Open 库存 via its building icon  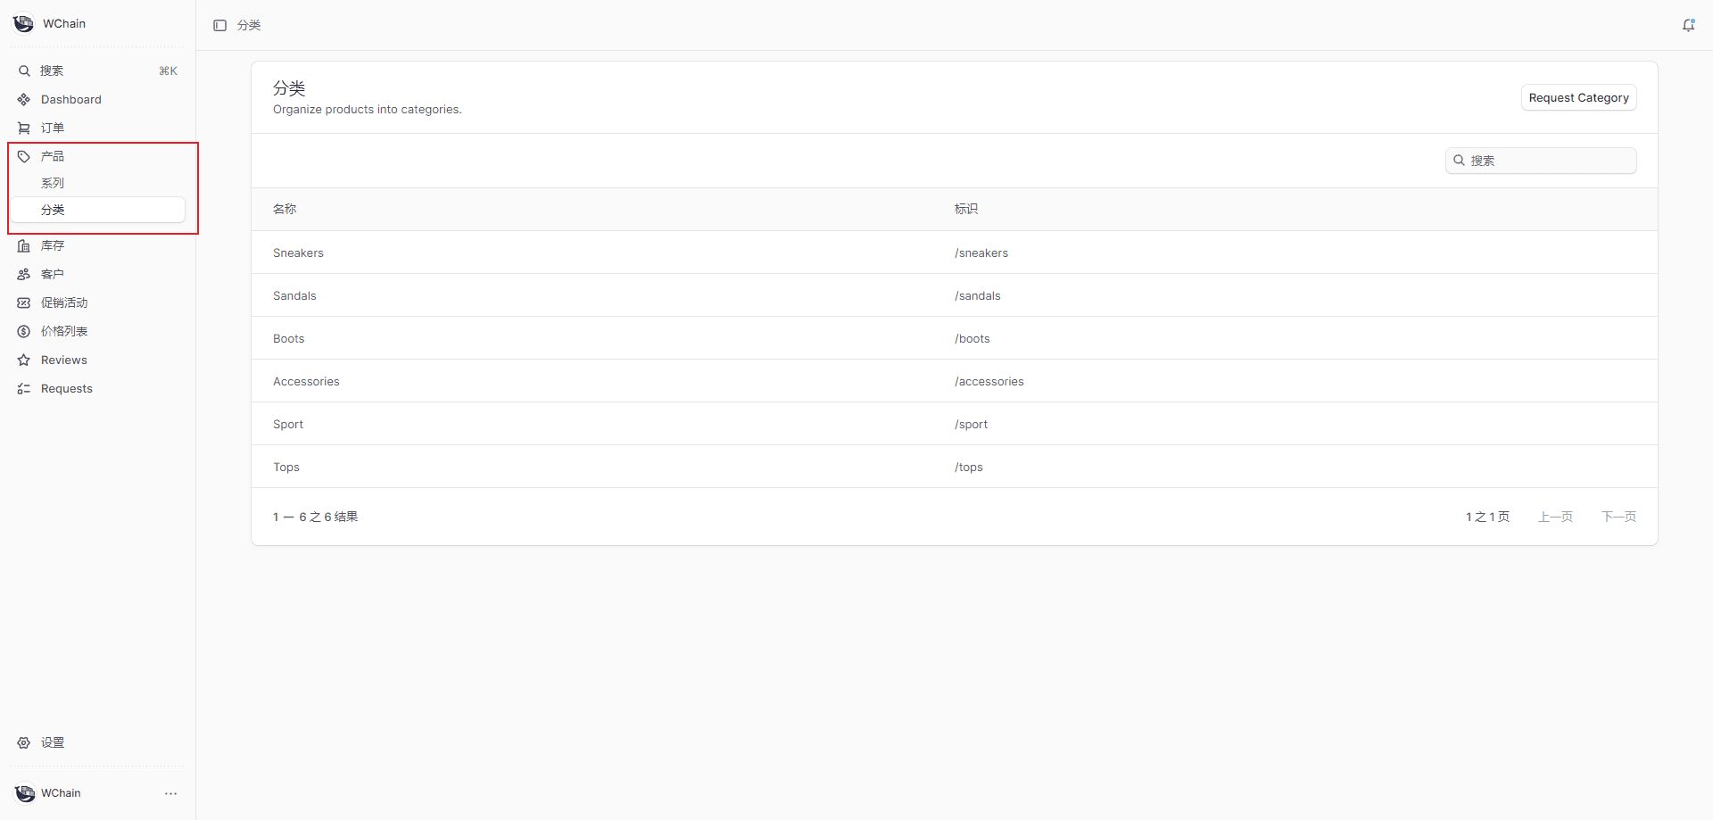(24, 246)
